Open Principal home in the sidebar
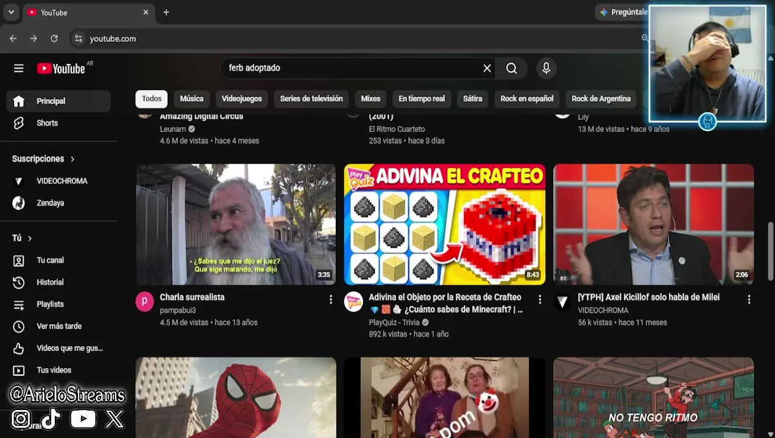 coord(58,101)
